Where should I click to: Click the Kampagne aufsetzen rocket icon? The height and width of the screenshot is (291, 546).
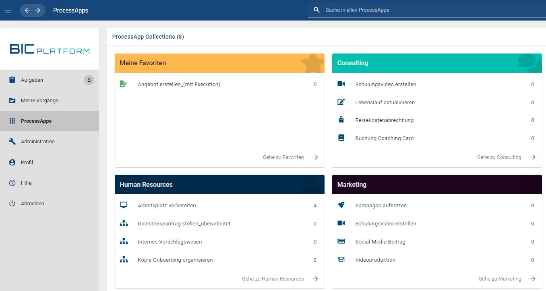coord(341,205)
